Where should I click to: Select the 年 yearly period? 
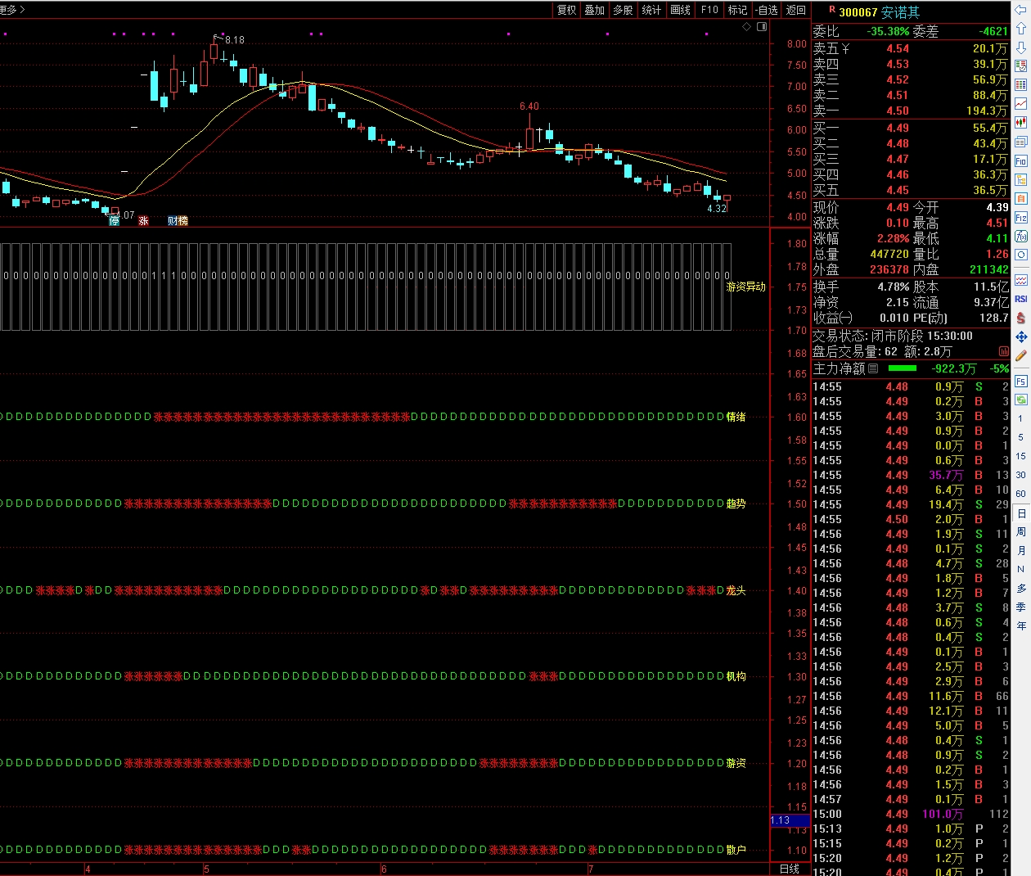point(1020,625)
